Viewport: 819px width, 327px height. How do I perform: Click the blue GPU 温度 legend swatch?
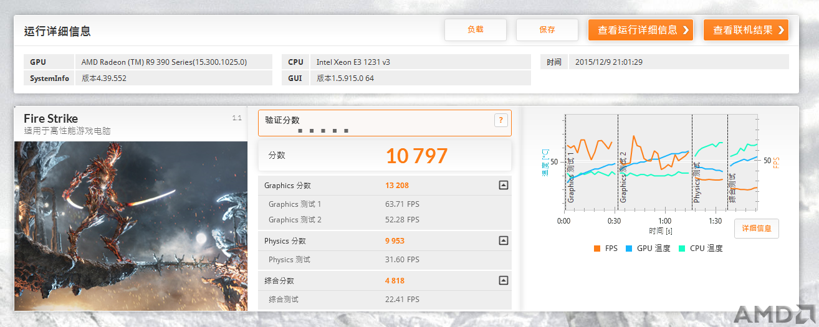tap(628, 248)
